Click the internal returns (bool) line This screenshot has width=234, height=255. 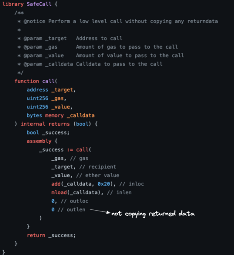click(56, 124)
